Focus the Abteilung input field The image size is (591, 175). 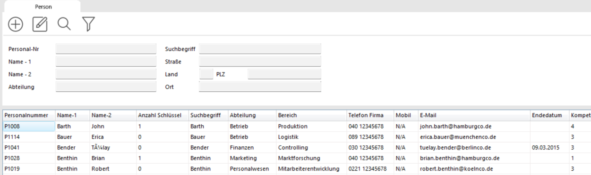coord(106,87)
